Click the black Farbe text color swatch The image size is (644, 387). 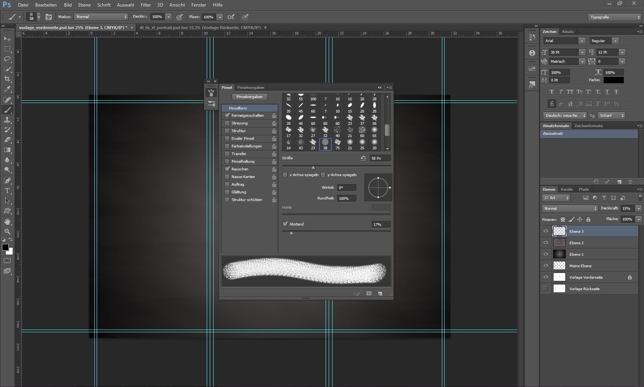click(x=613, y=80)
